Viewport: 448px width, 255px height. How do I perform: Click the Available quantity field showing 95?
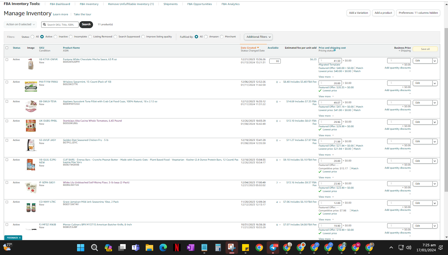[x=275, y=61]
